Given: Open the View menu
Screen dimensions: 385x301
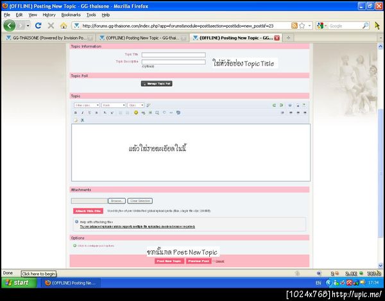Looking at the screenshot, I should [33, 15].
